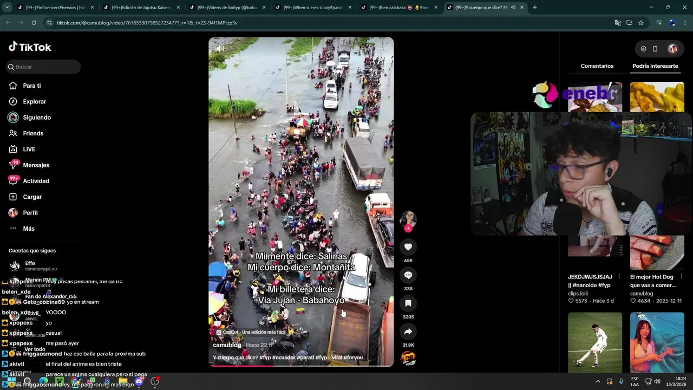Image resolution: width=693 pixels, height=390 pixels.
Task: Open the soccer player video thumbnail
Action: click(595, 342)
